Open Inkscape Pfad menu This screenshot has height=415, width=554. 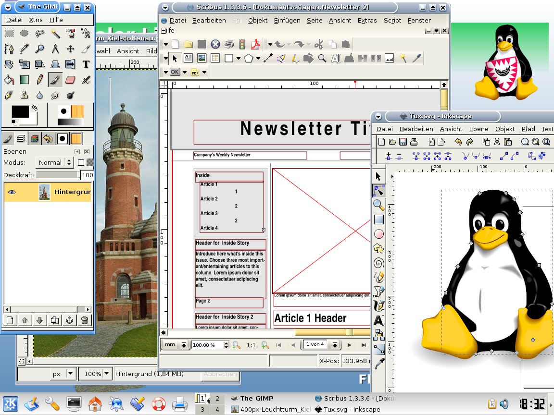[x=528, y=129]
